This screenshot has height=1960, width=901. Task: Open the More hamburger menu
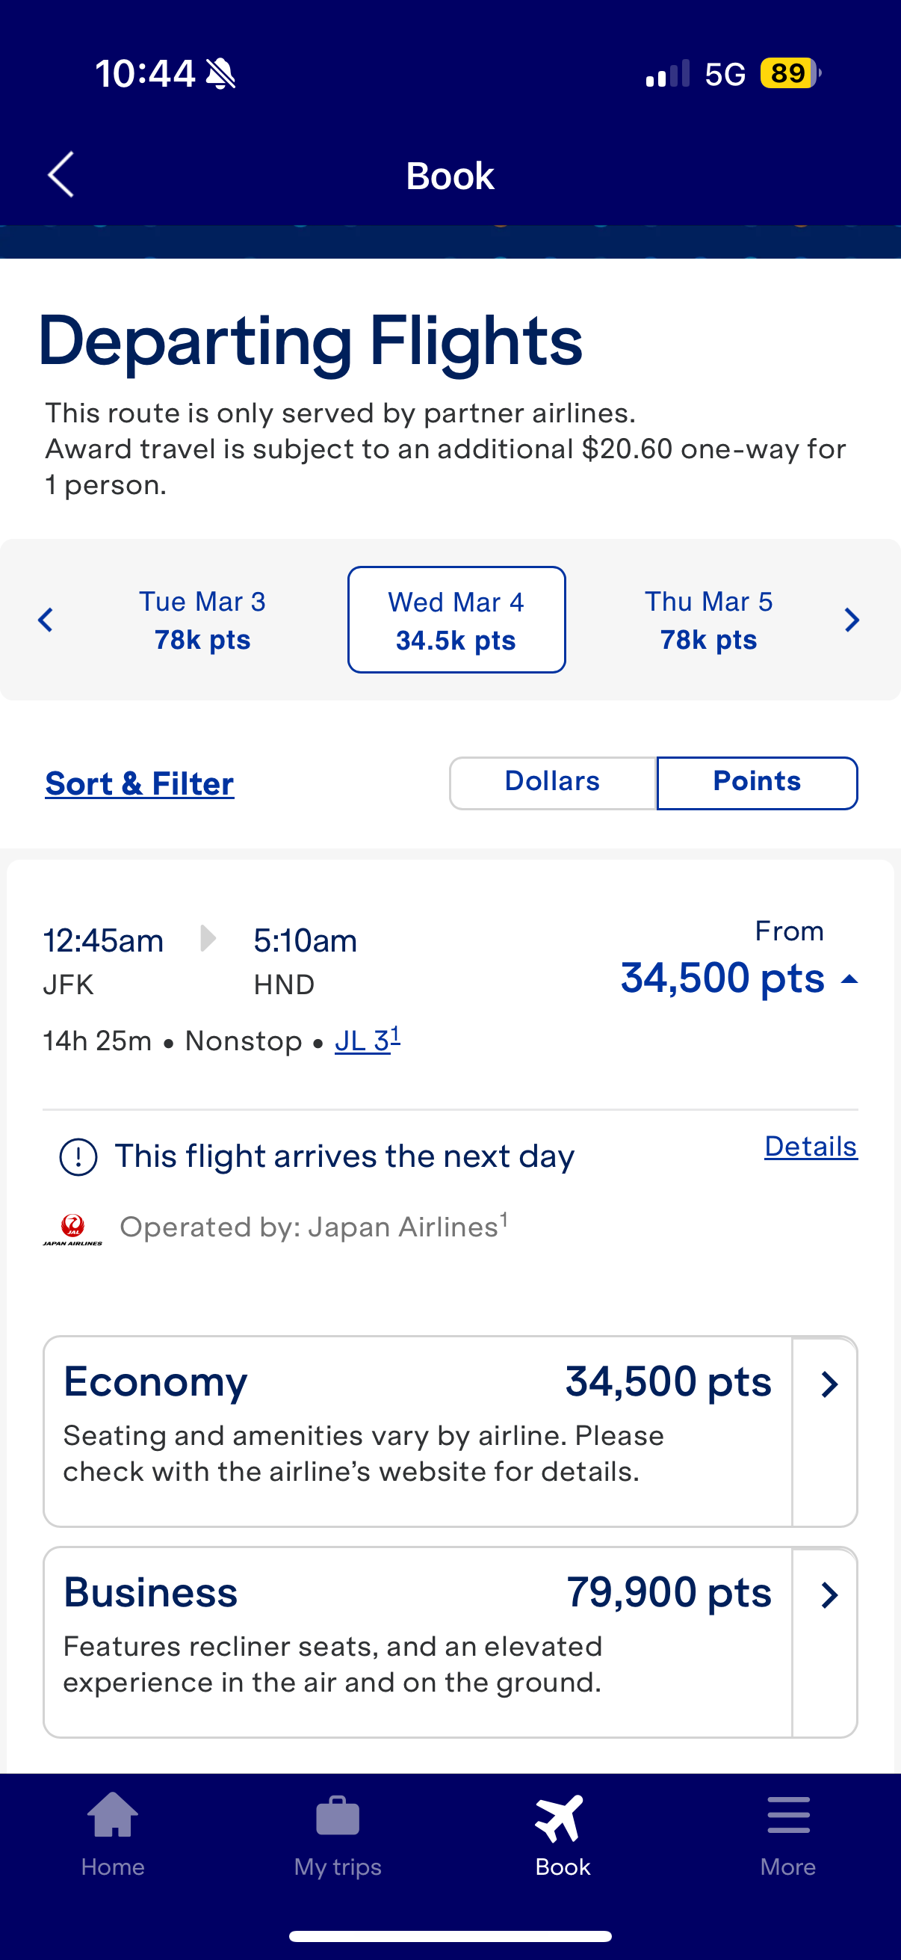click(787, 1816)
